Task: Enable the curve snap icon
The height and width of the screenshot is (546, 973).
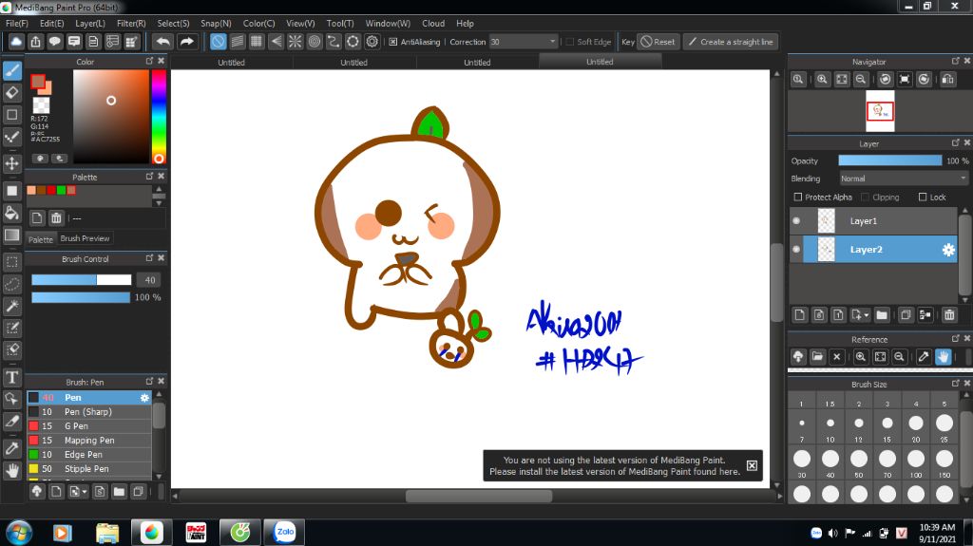Action: 334,42
